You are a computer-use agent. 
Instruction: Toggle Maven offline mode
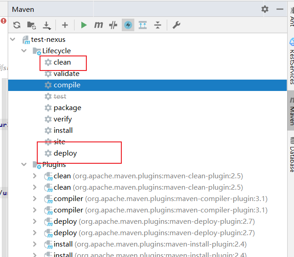113,25
